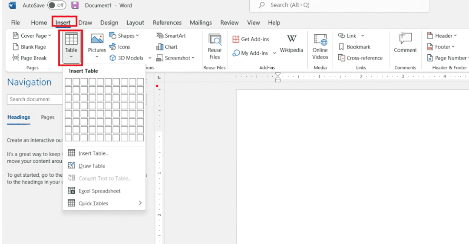
Task: Switch to the Mailings tab
Action: (x=201, y=23)
